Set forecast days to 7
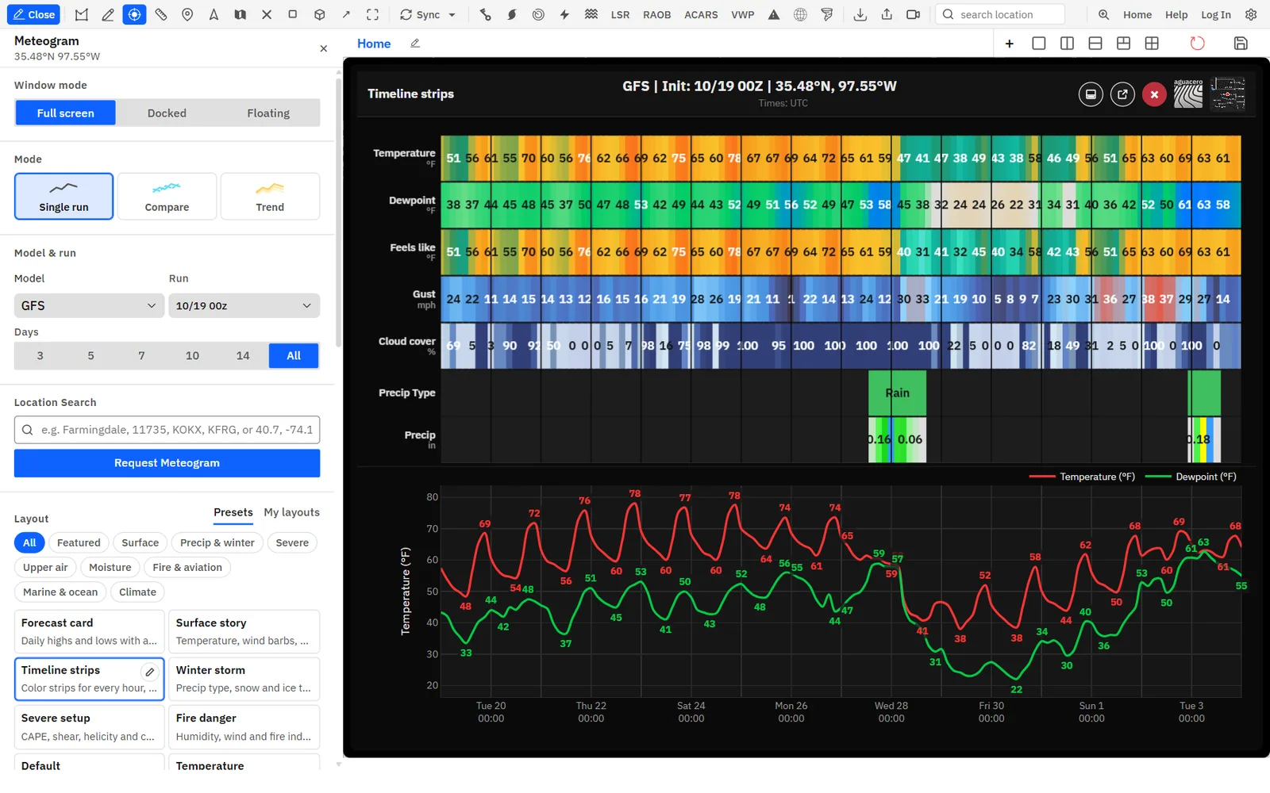This screenshot has width=1270, height=793. pos(141,355)
